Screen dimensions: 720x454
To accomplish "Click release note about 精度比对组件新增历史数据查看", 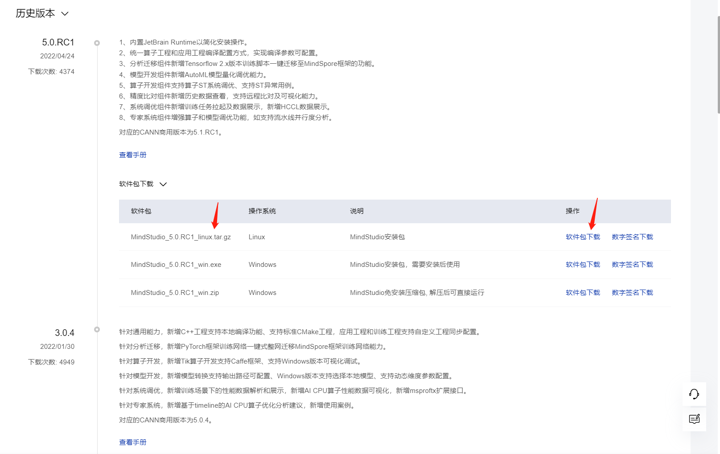I will 220,96.
